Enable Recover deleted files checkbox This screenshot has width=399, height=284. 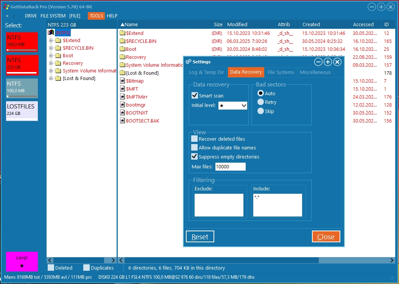(195, 139)
